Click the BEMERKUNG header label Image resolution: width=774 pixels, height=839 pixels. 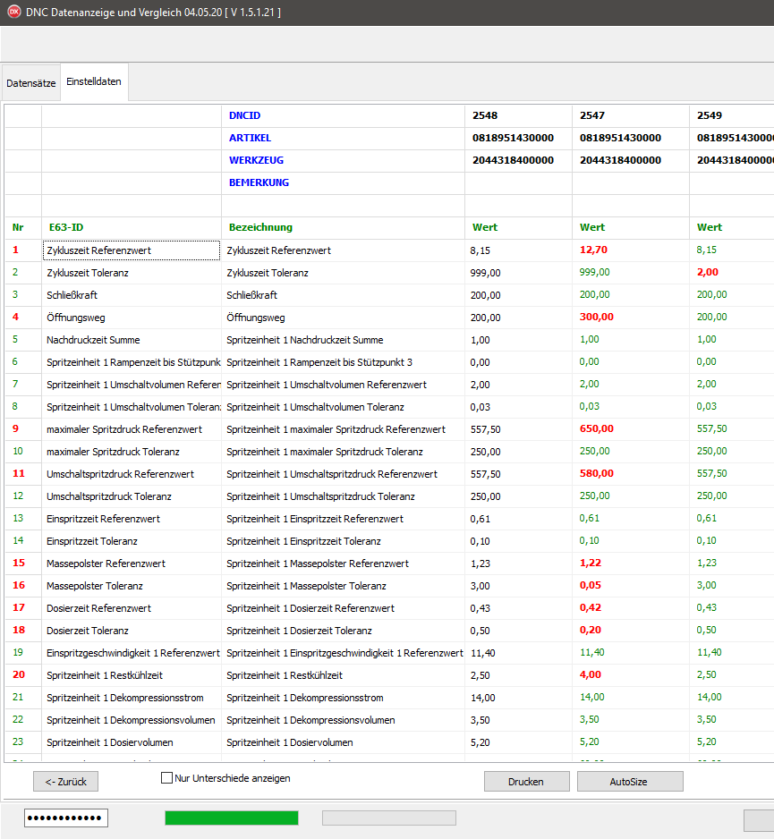[x=259, y=183]
